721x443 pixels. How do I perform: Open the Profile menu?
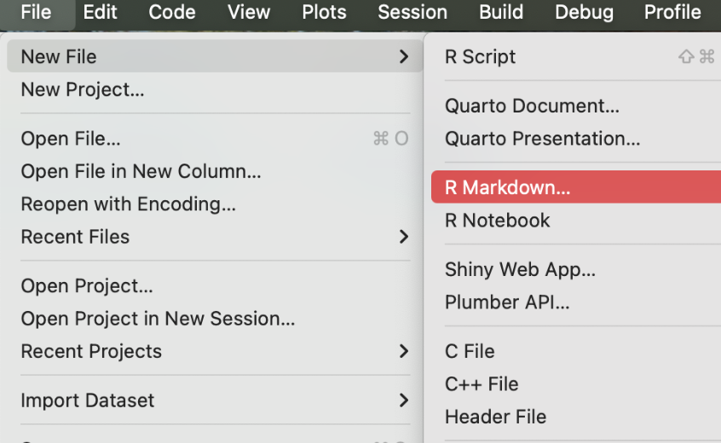pyautogui.click(x=672, y=12)
